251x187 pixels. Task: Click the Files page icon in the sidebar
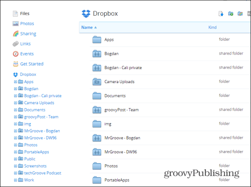click(15, 14)
